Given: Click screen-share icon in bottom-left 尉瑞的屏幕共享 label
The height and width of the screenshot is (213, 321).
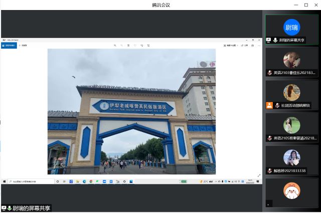Looking at the screenshot, I should coord(4,208).
